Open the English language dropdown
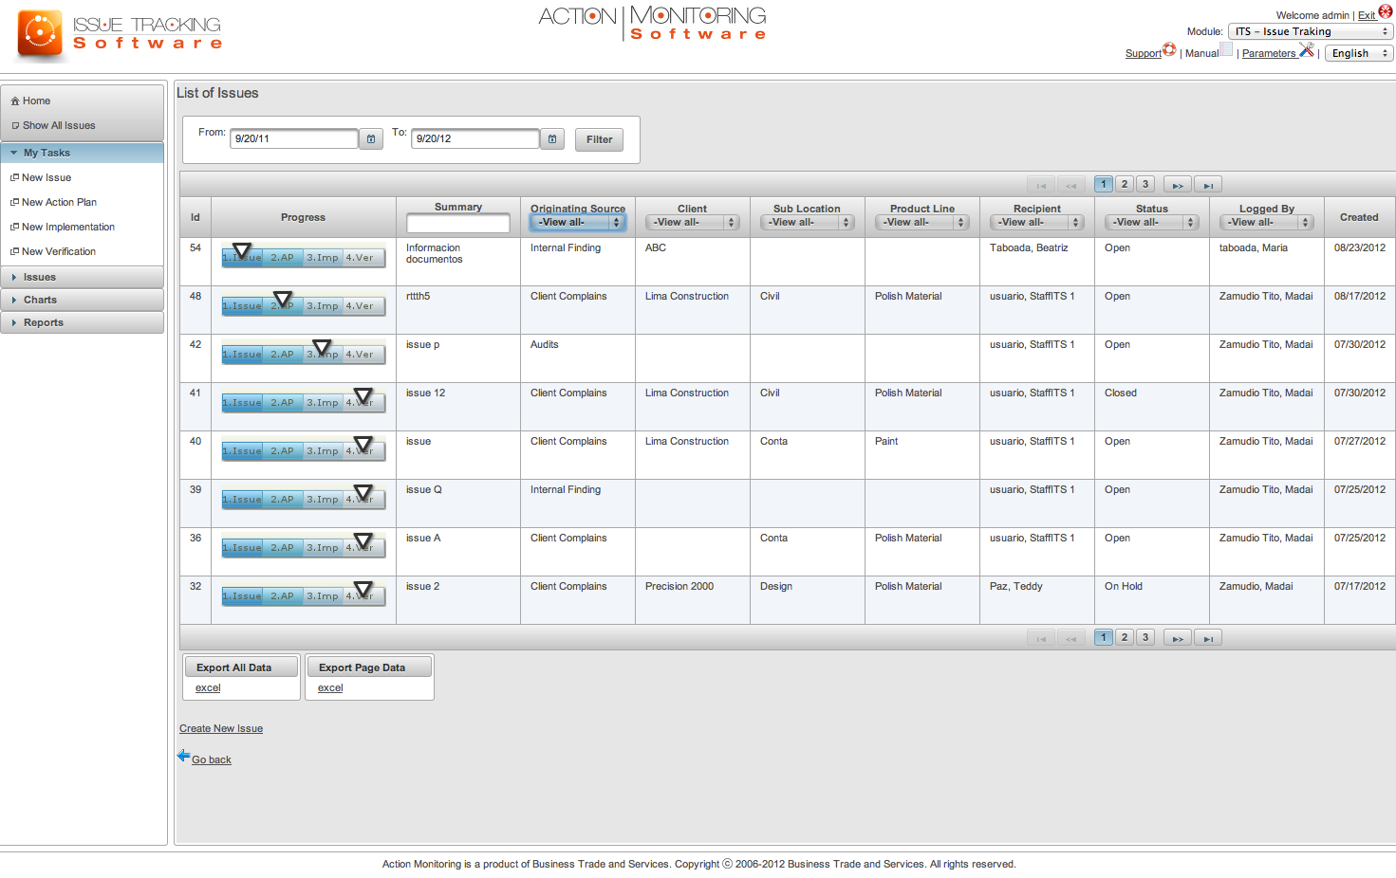This screenshot has height=878, width=1396. pyautogui.click(x=1358, y=53)
